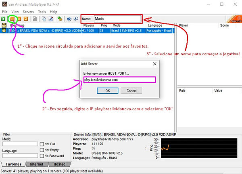
Task: Open the View menu
Action: [x=15, y=12]
